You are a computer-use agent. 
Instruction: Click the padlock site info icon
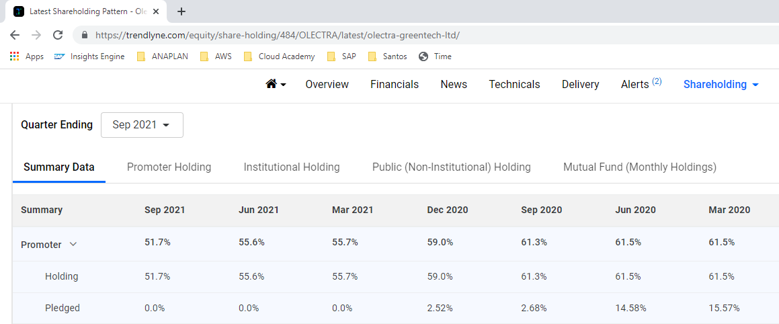coord(85,35)
